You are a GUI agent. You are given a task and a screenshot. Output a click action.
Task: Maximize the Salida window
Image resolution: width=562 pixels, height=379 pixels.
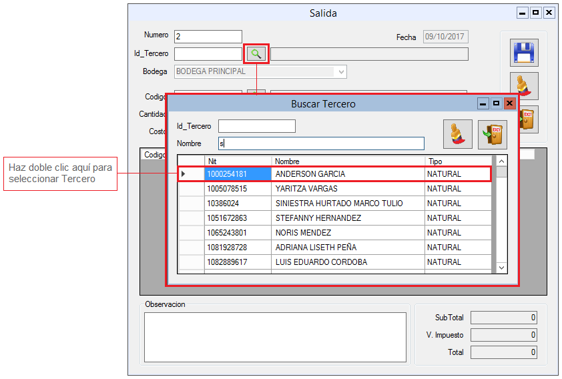[x=535, y=13]
